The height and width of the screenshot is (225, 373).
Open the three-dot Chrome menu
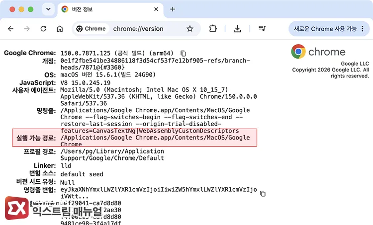pyautogui.click(x=363, y=29)
